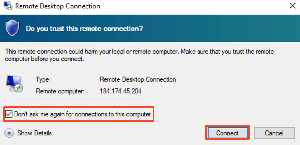
Task: Close the Remote Desktop Connection dialog
Action: [292, 6]
